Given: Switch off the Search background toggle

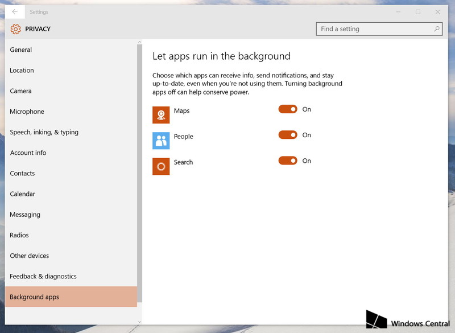Looking at the screenshot, I should 288,161.
